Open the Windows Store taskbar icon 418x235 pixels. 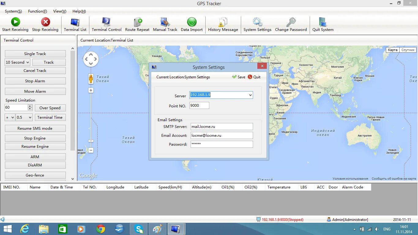pyautogui.click(x=62, y=229)
